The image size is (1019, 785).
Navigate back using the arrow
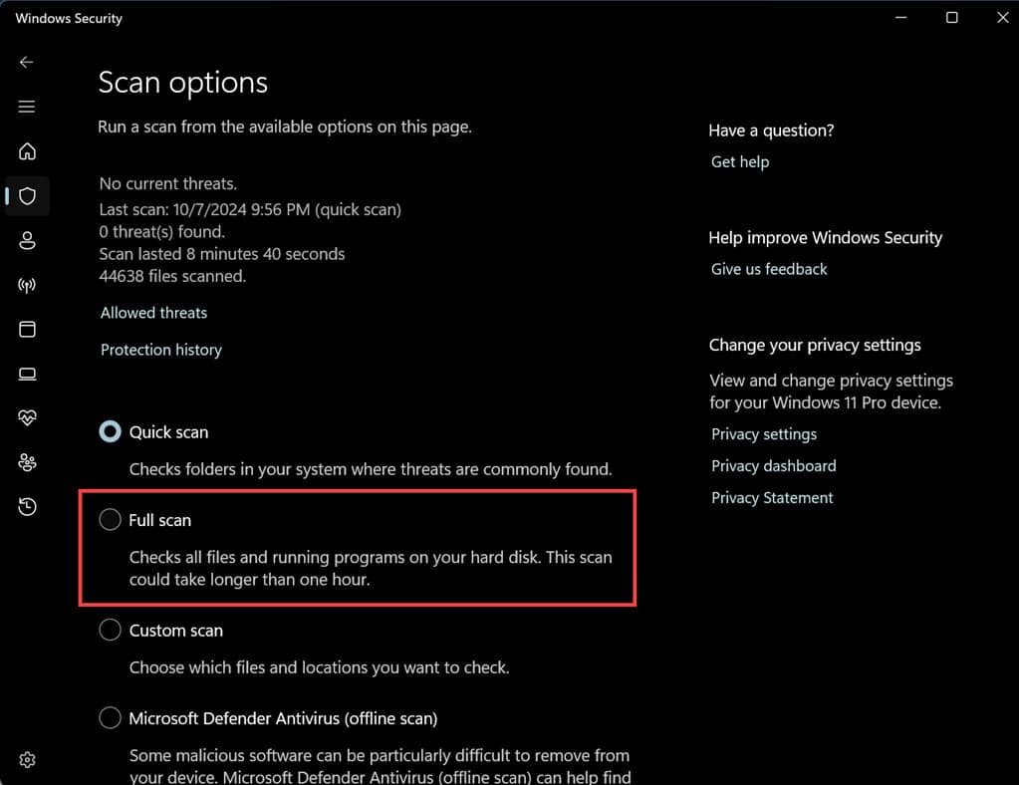[x=27, y=62]
